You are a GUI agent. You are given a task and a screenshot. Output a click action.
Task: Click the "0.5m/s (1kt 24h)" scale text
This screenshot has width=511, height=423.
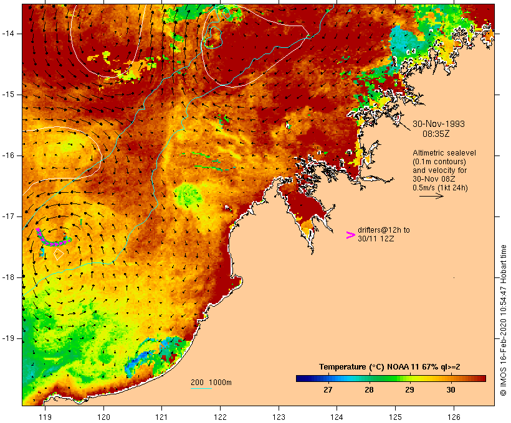[x=440, y=188]
